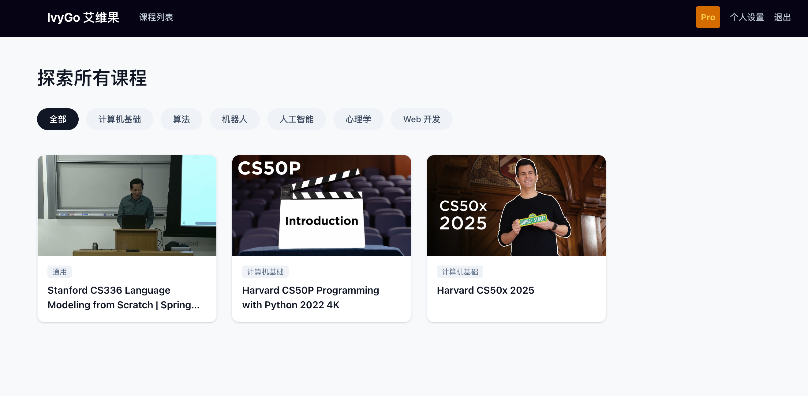Click the 通用 tag on Stanford card
Image resolution: width=808 pixels, height=396 pixels.
click(x=59, y=272)
